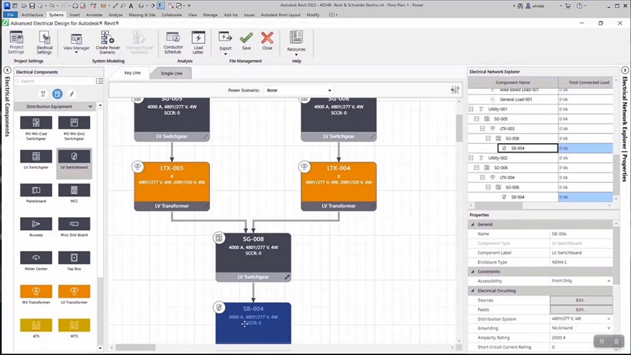Select the SG-008 switchgear node

[x=253, y=257]
